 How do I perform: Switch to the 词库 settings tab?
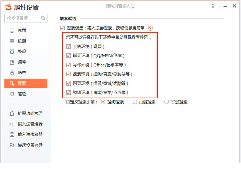pyautogui.click(x=22, y=62)
